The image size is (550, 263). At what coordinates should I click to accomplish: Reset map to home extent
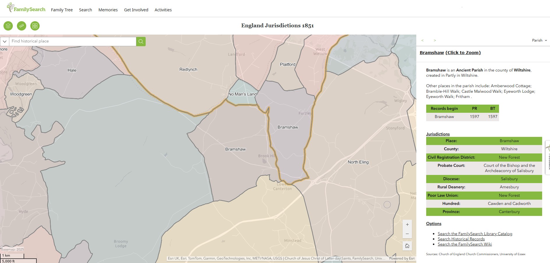tap(407, 246)
